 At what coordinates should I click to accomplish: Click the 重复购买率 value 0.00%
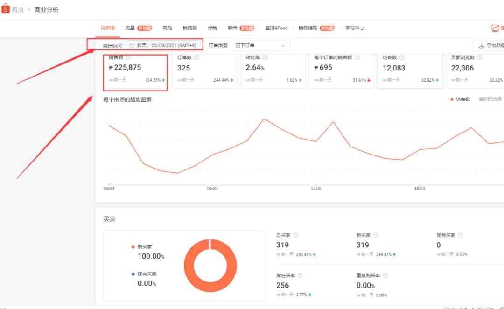pyautogui.click(x=365, y=285)
